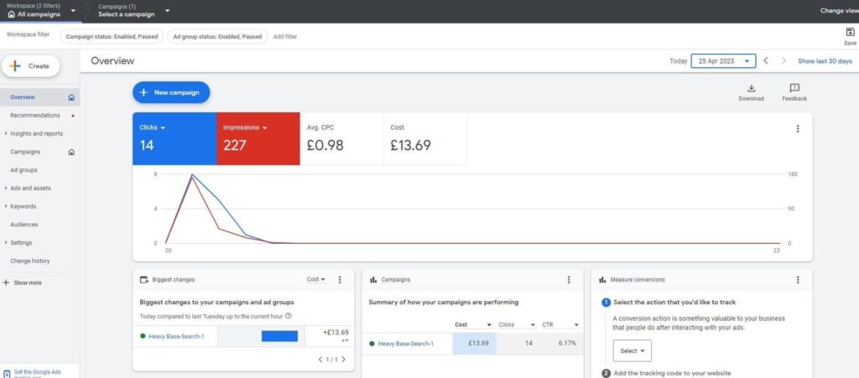Open Heavy Base-Search-1 in Campaigns summary table
This screenshot has height=378, width=859.
(x=405, y=344)
